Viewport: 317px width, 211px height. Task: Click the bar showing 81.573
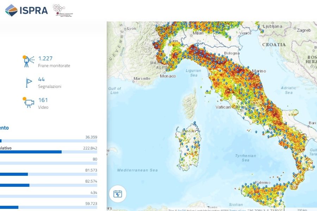pos(14,174)
